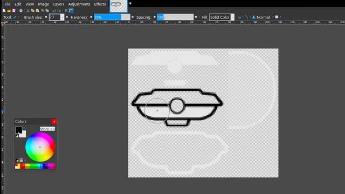345x194 pixels.
Task: Click the Deselect icon
Action: pos(47,11)
